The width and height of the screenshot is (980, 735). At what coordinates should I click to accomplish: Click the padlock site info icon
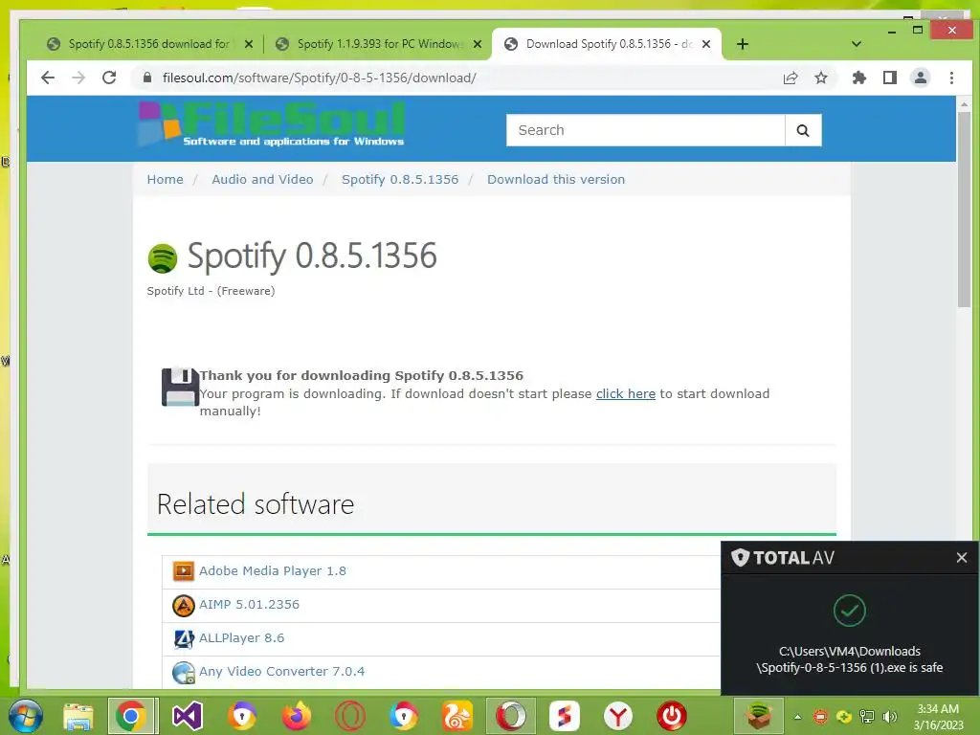[x=146, y=78]
